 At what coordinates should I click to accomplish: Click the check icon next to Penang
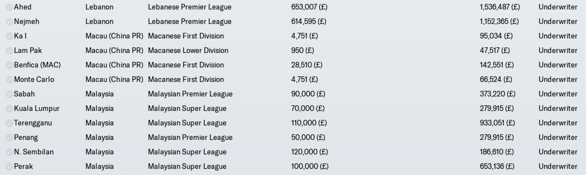pos(9,137)
